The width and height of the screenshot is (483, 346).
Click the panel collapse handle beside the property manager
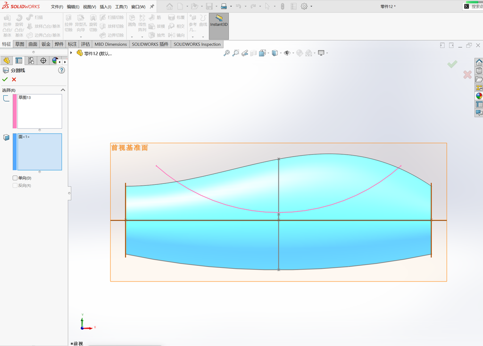point(69,193)
